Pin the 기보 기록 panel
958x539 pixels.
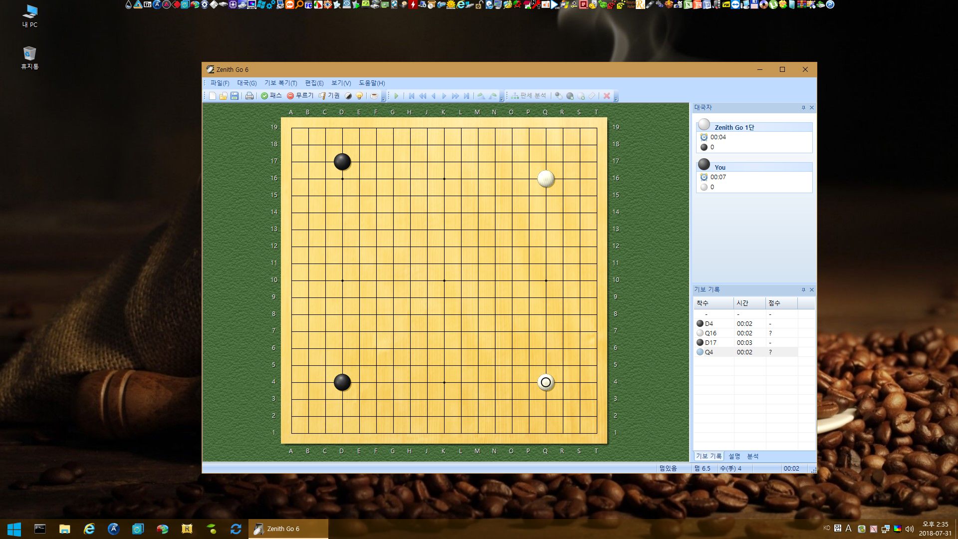click(803, 290)
